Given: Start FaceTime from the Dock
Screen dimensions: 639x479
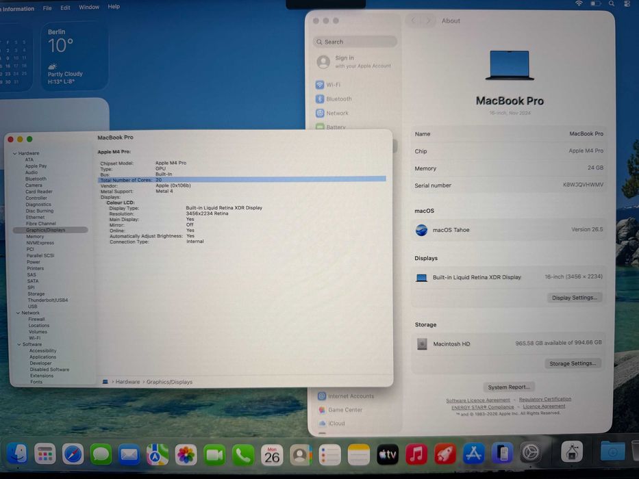Looking at the screenshot, I should 214,454.
